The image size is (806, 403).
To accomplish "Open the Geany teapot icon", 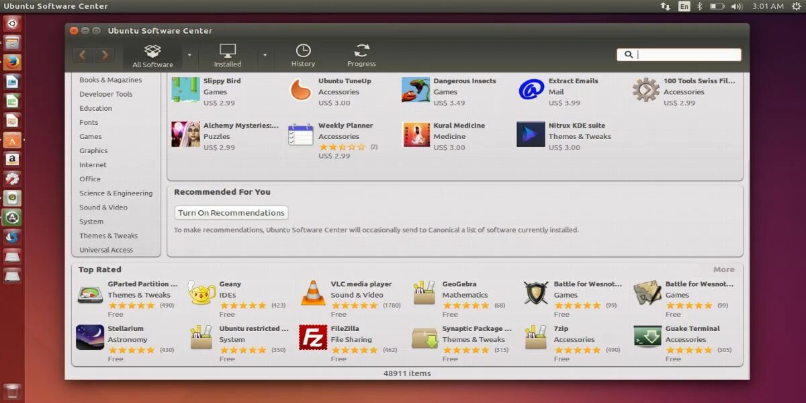I will point(201,293).
